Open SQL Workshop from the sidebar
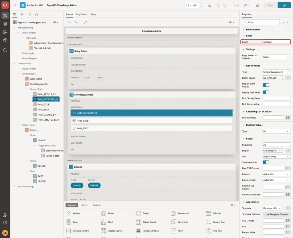The width and height of the screenshot is (293, 238). click(5, 24)
